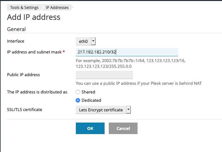Select the Shared radio button

click(78, 92)
